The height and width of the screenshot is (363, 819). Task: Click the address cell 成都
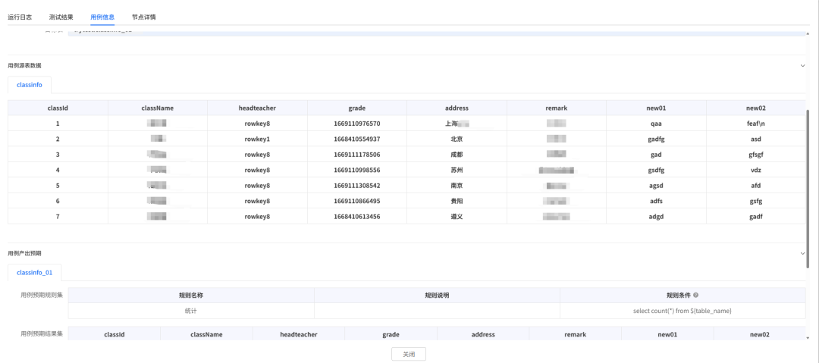457,155
